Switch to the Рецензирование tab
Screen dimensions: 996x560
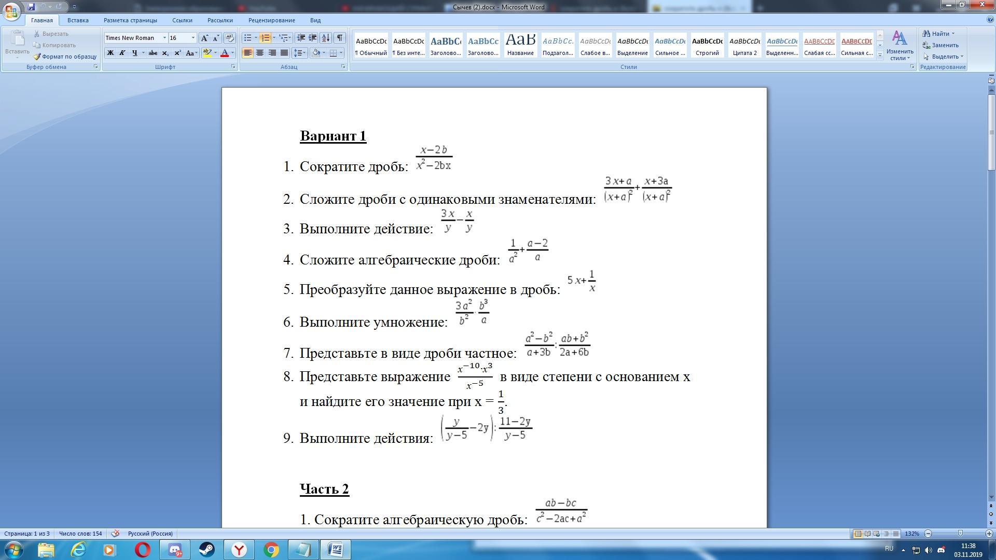(x=271, y=20)
